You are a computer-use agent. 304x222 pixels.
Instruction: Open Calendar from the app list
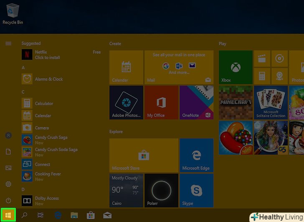61,116
